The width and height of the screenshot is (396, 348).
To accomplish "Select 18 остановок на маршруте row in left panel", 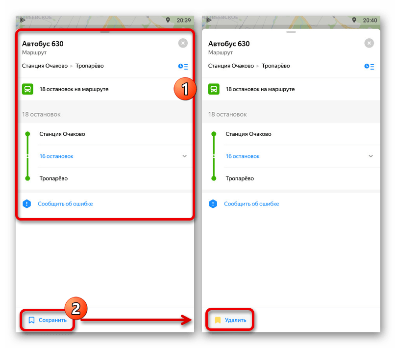I will pyautogui.click(x=105, y=89).
